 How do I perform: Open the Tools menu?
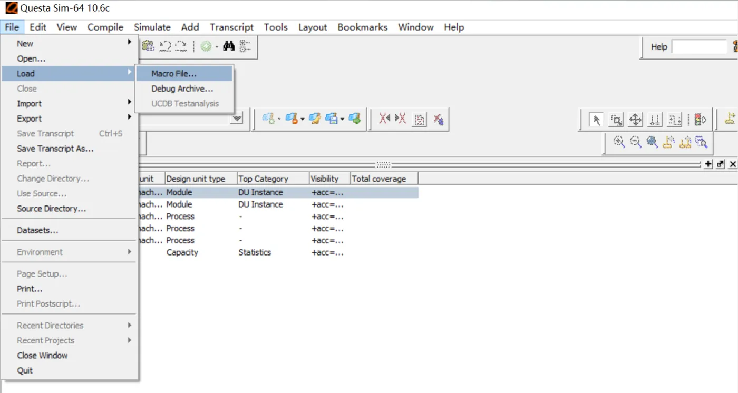(x=276, y=27)
